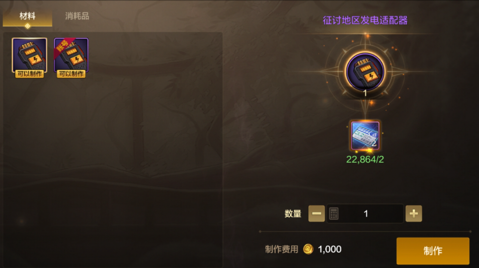Open the quantity keypad calculator icon
This screenshot has width=479, height=268.
(334, 213)
